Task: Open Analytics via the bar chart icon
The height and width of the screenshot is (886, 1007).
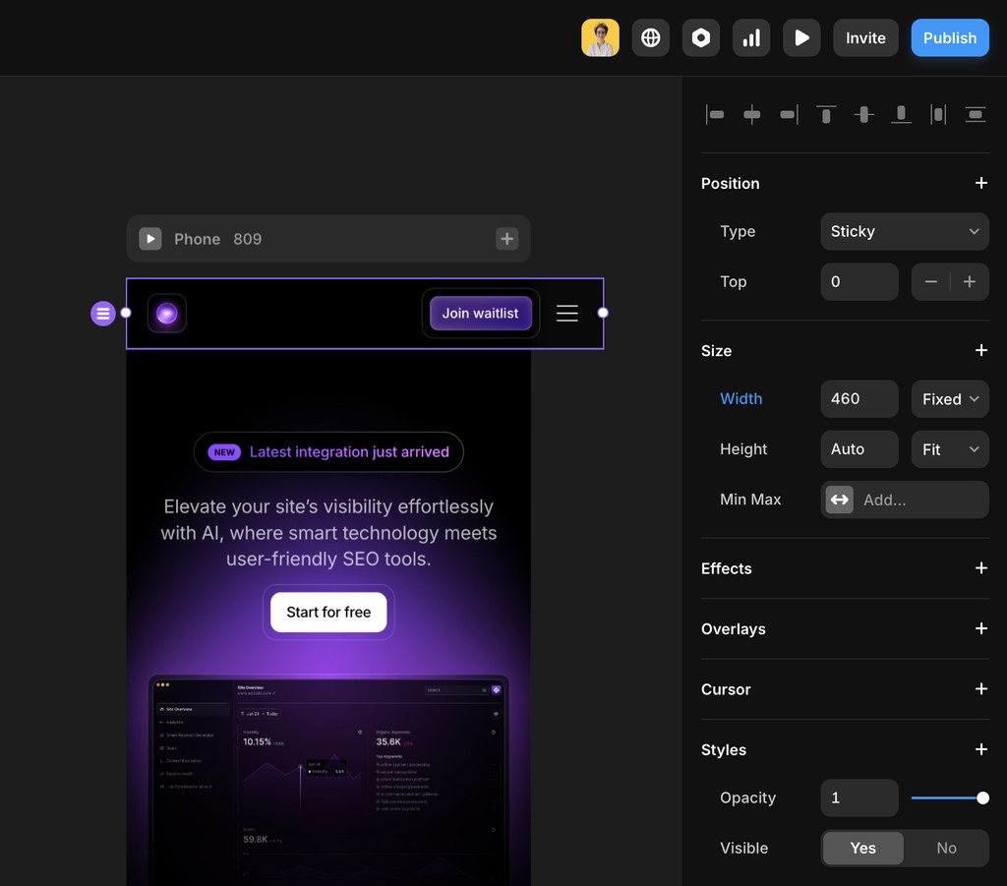Action: 751,37
